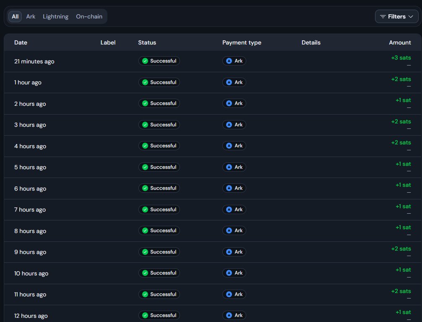This screenshot has width=422, height=322.
Task: Click +2 sats amount in 4 hours ago row
Action: (401, 143)
